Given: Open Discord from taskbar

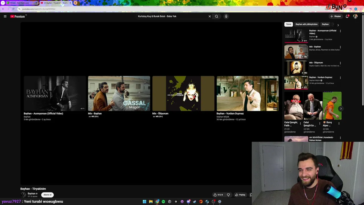Looking at the screenshot, I should click(188, 202).
